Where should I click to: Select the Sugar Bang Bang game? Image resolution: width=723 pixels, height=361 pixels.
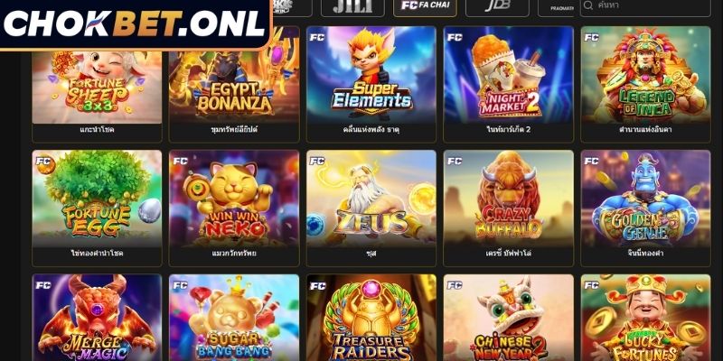click(234, 318)
